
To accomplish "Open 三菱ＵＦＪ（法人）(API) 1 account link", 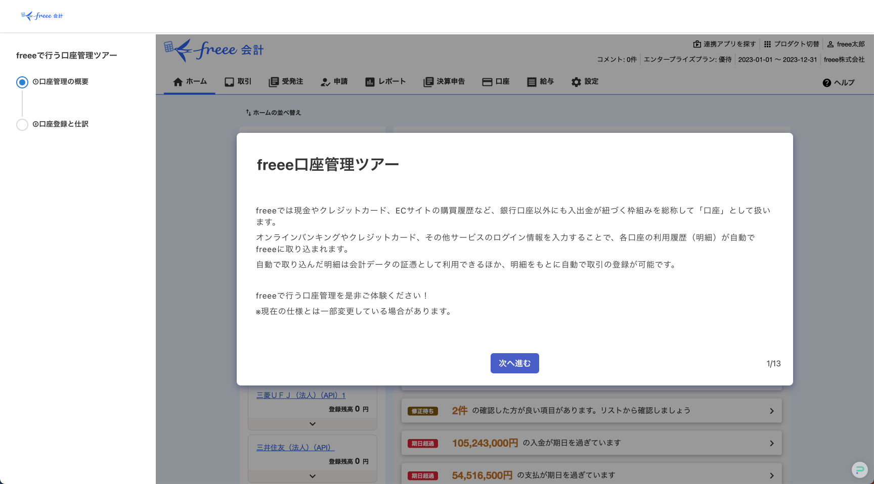I will coord(301,395).
